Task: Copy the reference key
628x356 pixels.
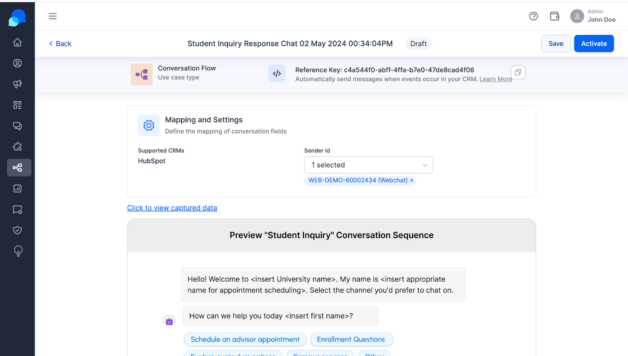Action: point(518,72)
